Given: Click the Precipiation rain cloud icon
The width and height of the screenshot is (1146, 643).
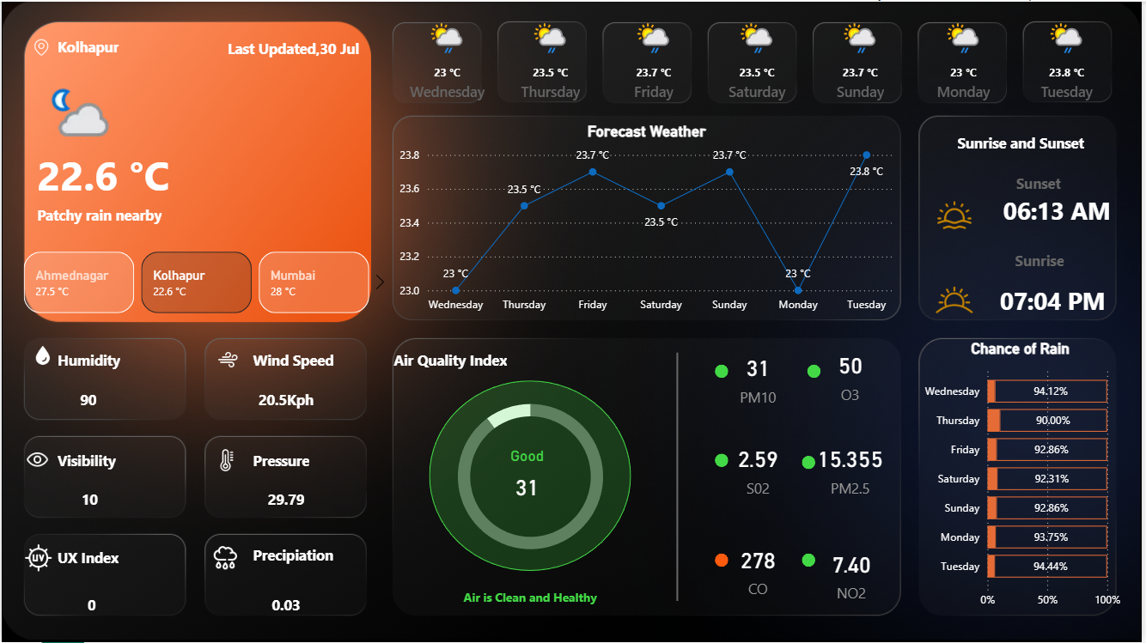Looking at the screenshot, I should 225,557.
